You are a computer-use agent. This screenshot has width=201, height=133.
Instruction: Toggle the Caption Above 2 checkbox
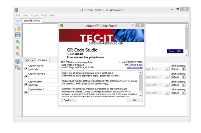26,77
